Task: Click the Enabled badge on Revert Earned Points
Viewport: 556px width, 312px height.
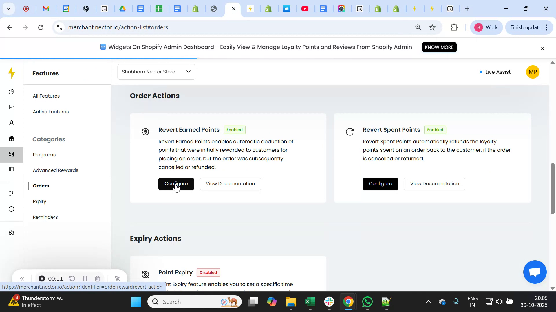Action: pyautogui.click(x=234, y=130)
